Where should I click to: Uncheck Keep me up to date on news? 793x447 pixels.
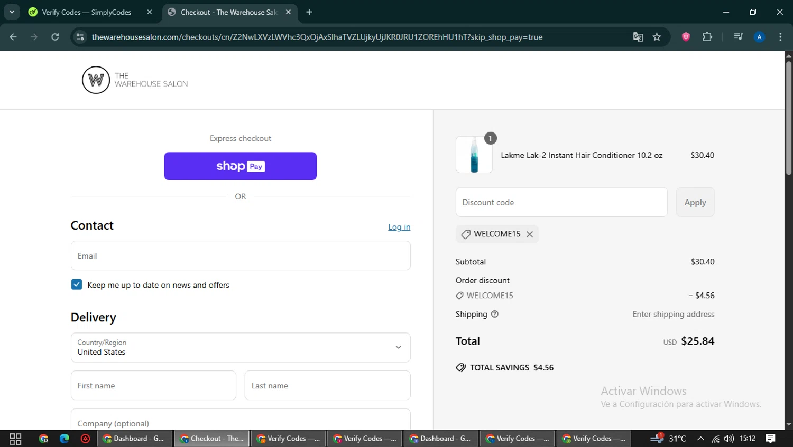point(77,284)
